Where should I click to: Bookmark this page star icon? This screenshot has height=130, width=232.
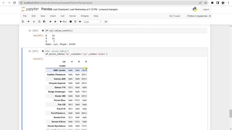pos(206,3)
